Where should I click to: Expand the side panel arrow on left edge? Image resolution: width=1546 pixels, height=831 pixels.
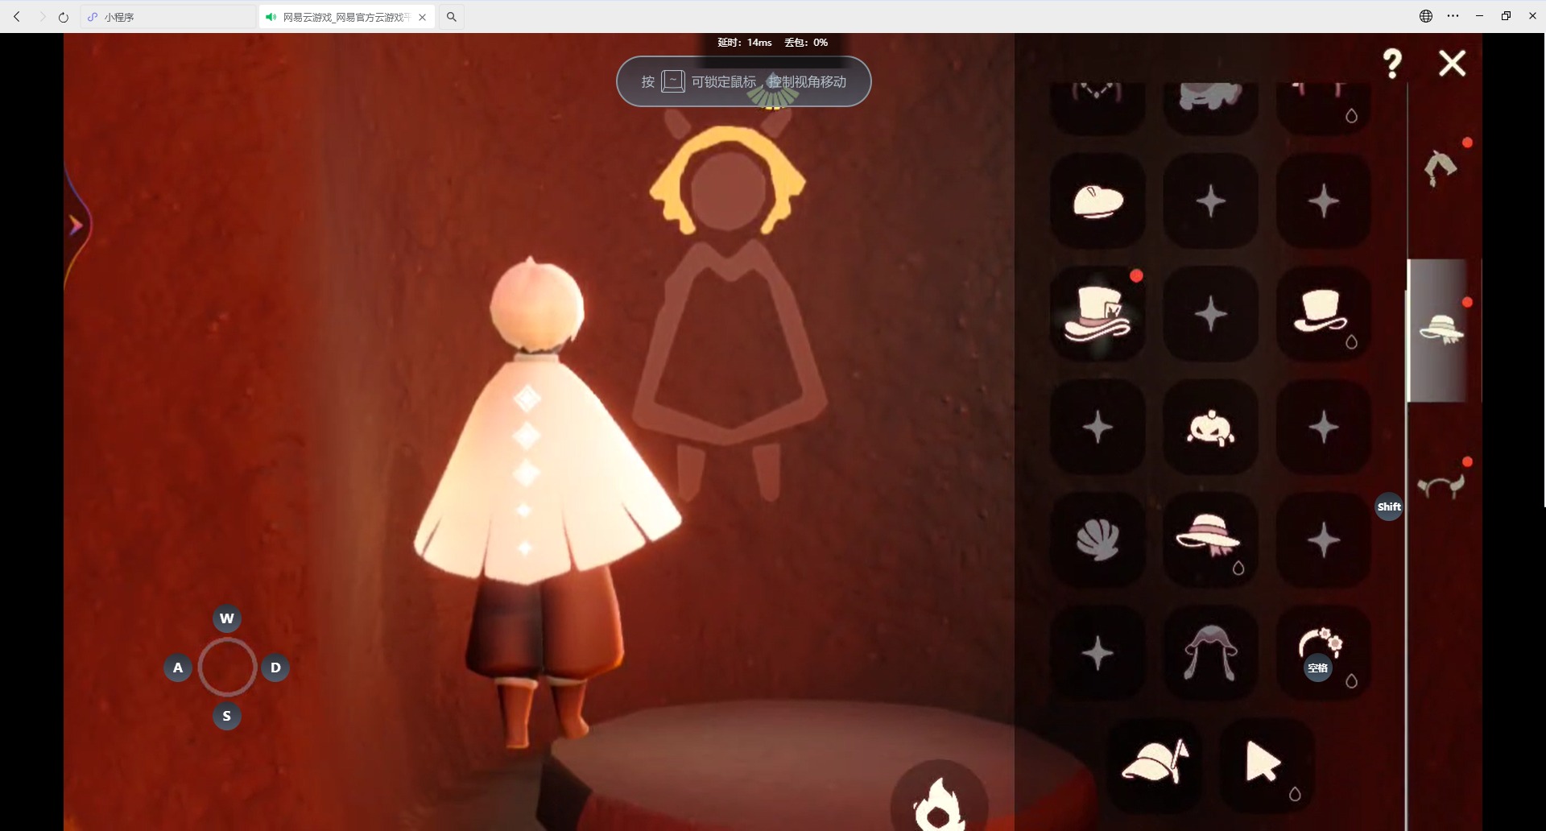76,225
